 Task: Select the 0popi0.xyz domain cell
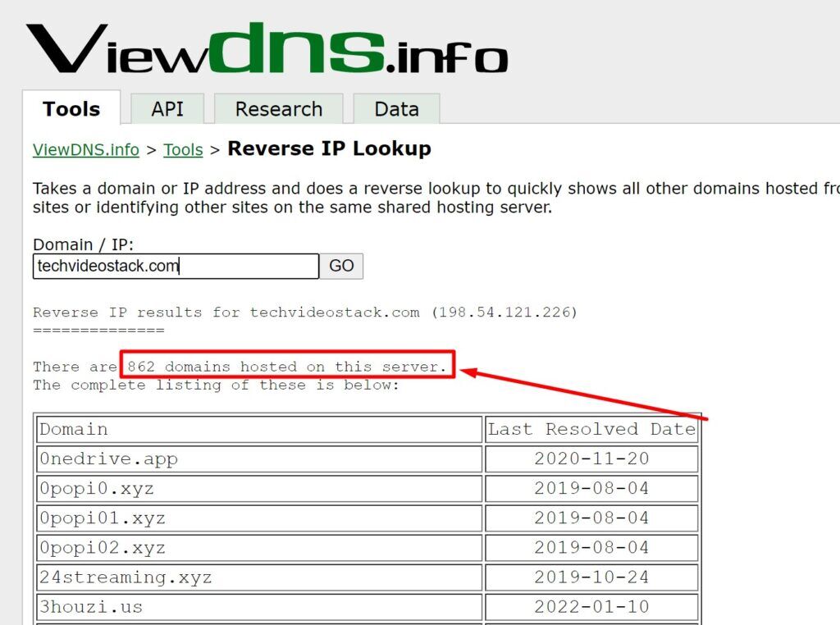point(260,488)
